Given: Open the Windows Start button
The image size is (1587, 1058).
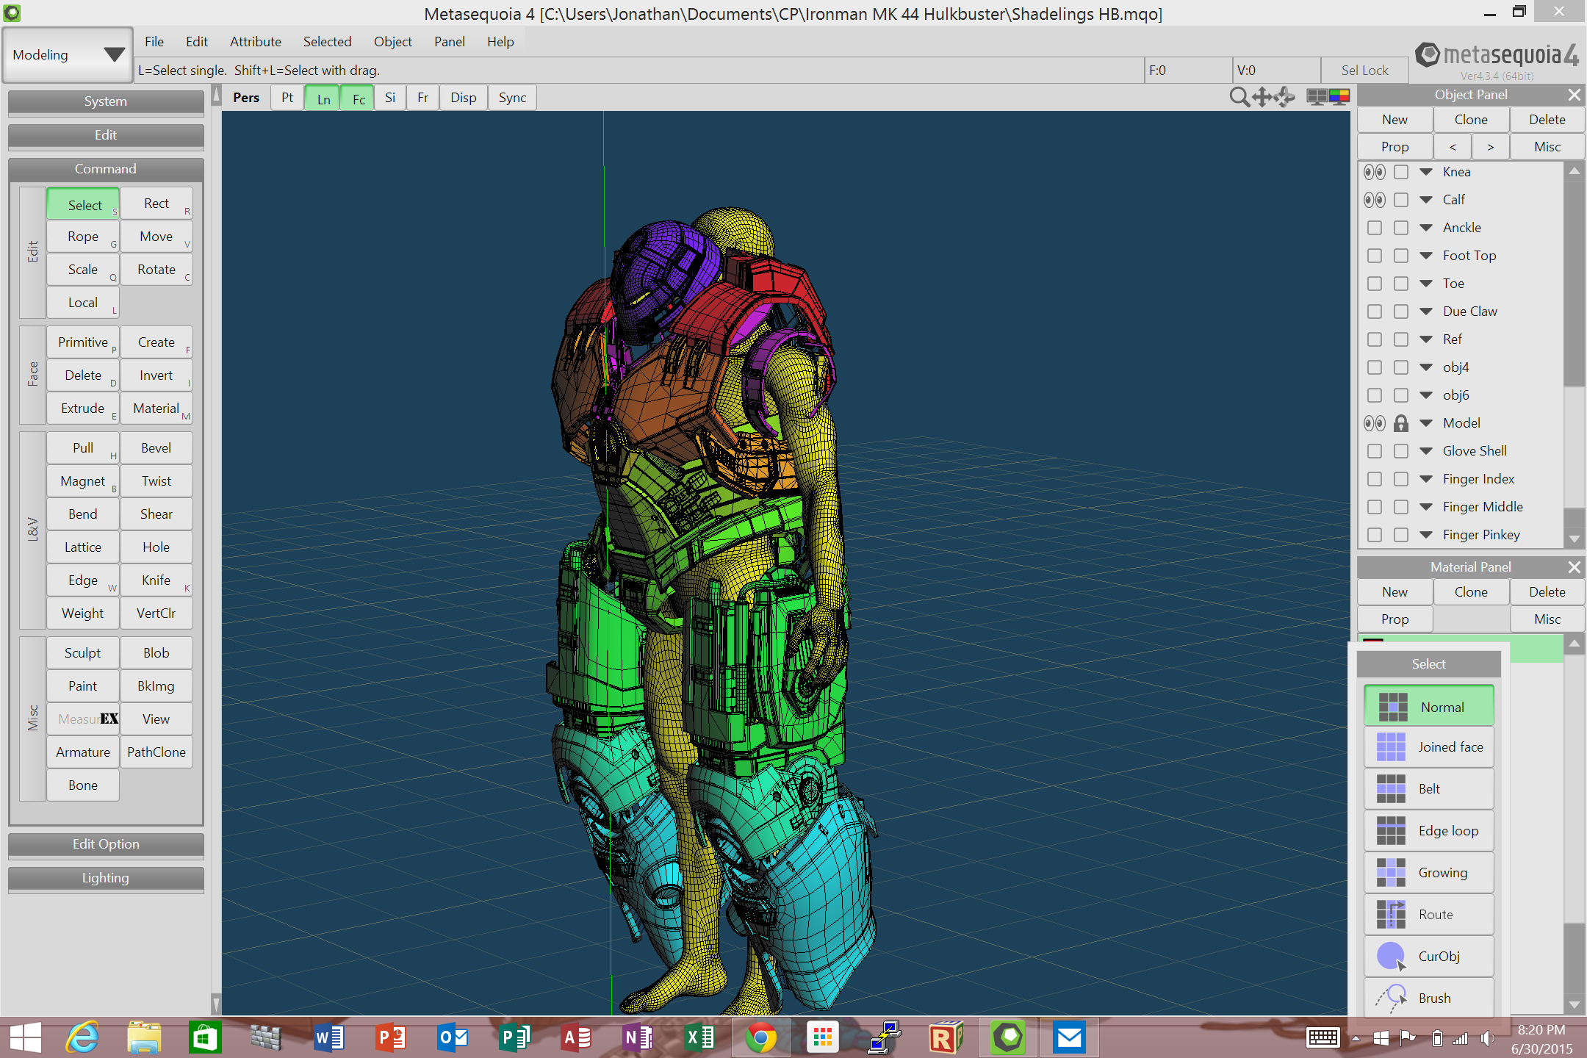Looking at the screenshot, I should (25, 1037).
